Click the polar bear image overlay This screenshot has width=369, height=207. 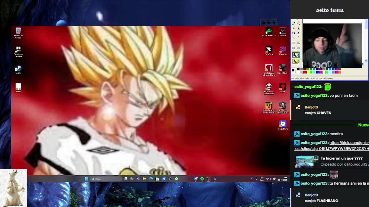click(13, 188)
